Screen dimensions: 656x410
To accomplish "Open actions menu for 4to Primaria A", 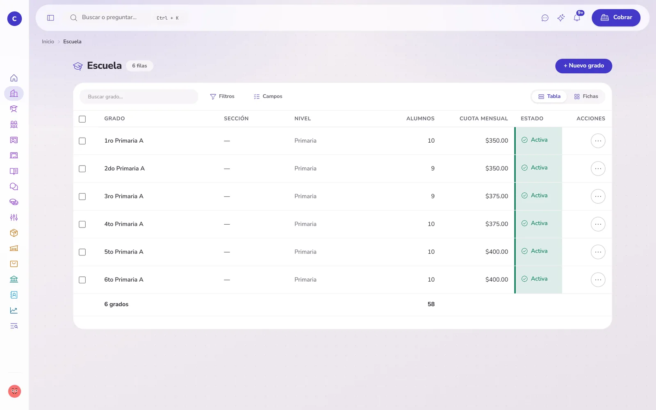I will (x=598, y=224).
